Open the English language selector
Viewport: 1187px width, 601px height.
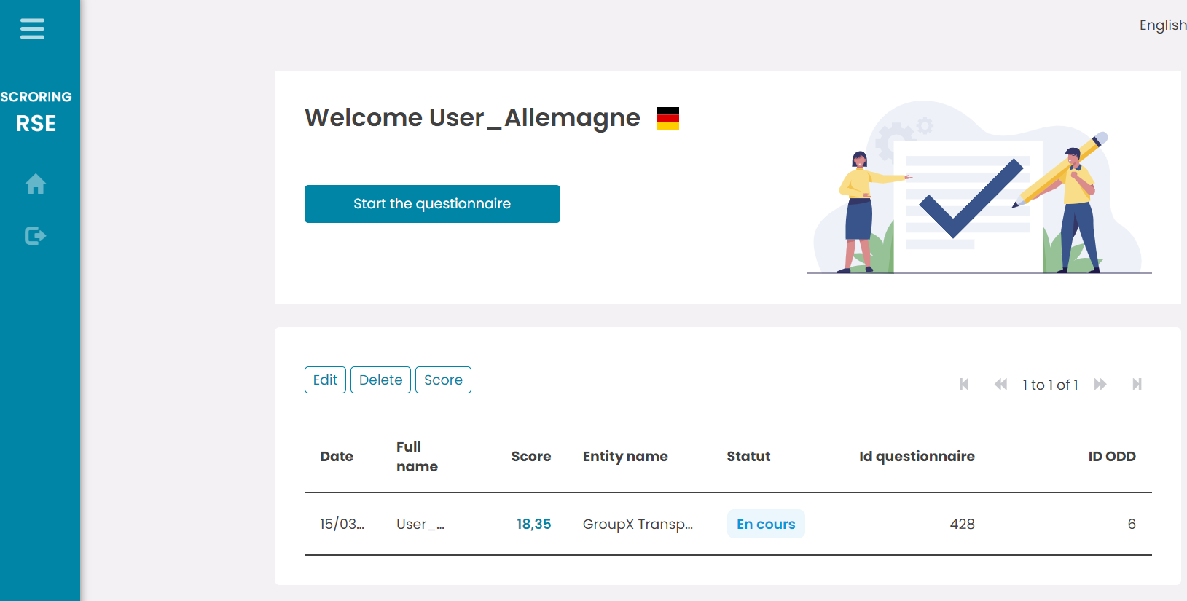tap(1162, 25)
